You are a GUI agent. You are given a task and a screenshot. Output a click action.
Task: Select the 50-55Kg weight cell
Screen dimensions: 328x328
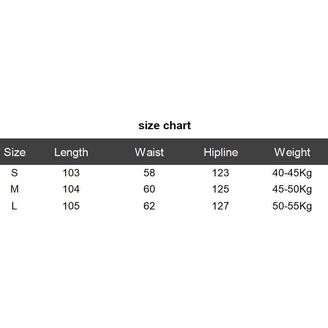(292, 206)
